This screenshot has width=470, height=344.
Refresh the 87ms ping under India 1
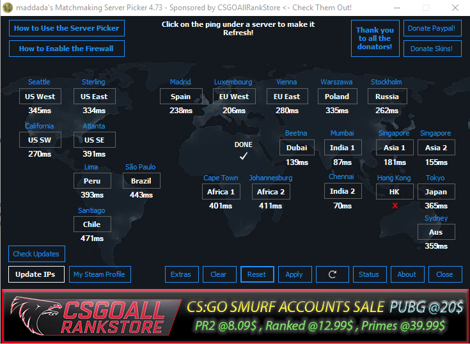pyautogui.click(x=343, y=162)
